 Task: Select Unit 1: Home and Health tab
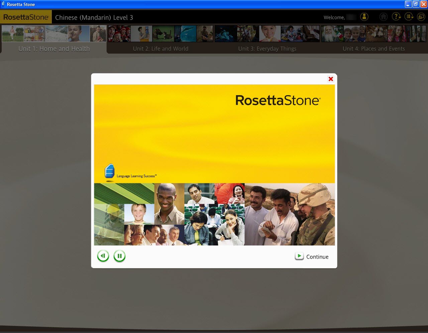pyautogui.click(x=54, y=49)
